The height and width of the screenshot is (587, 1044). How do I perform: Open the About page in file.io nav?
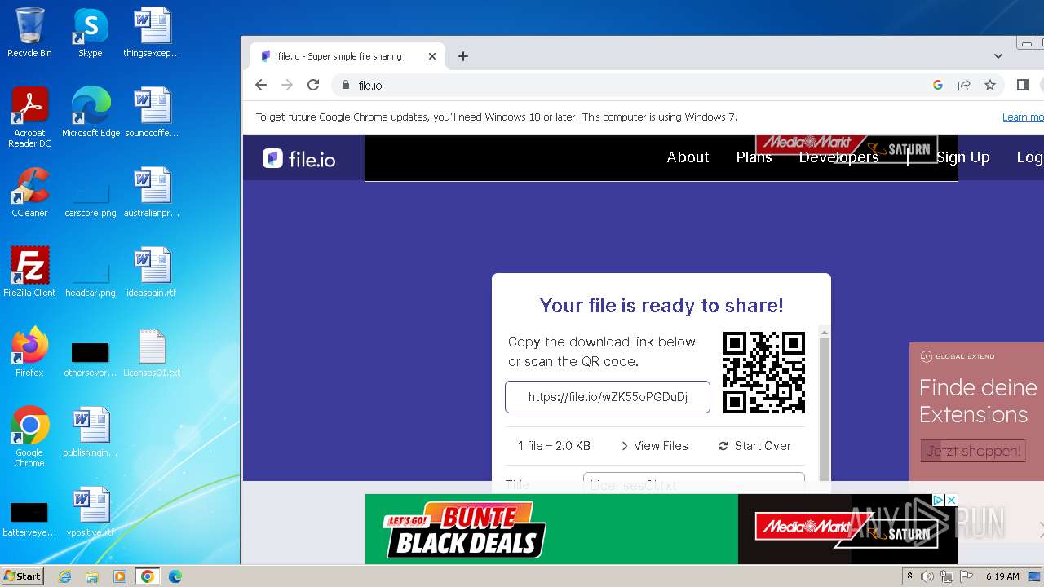[688, 157]
